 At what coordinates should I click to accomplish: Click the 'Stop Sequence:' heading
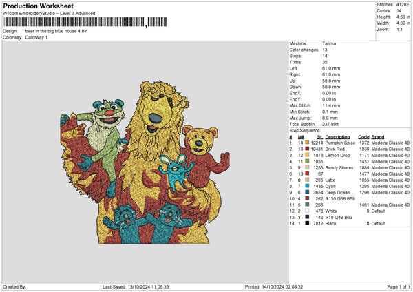click(x=305, y=131)
